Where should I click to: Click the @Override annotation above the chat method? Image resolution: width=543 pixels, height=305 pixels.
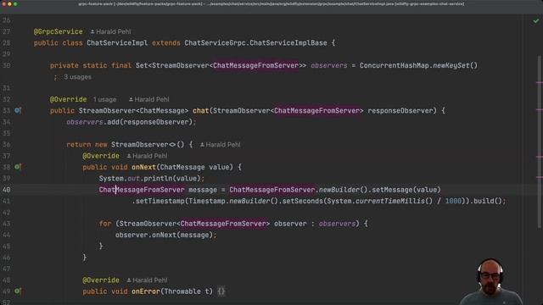(68, 99)
